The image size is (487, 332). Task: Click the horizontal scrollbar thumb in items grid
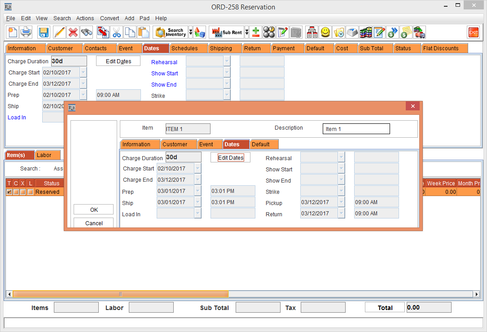120,294
